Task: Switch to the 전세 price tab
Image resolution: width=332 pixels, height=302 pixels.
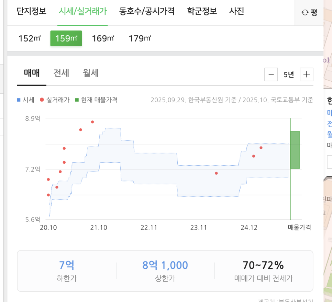Action: [61, 73]
